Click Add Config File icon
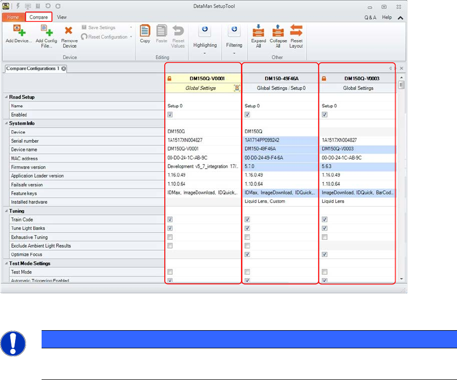The width and height of the screenshot is (457, 380). pyautogui.click(x=47, y=30)
